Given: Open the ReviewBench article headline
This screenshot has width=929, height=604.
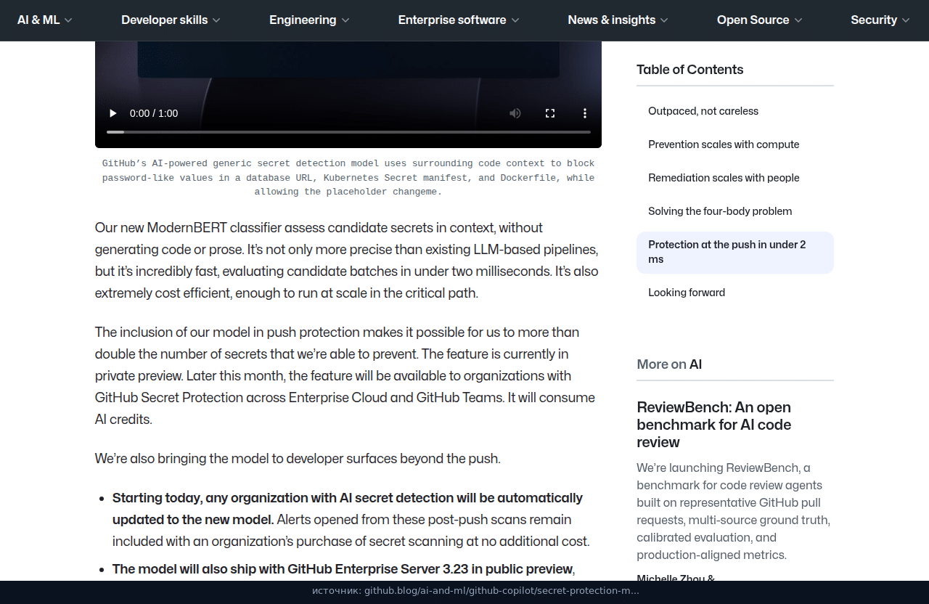Looking at the screenshot, I should pyautogui.click(x=713, y=425).
